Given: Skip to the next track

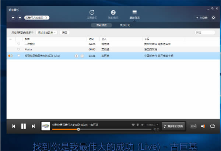Looking at the screenshot, I should tap(33, 126).
